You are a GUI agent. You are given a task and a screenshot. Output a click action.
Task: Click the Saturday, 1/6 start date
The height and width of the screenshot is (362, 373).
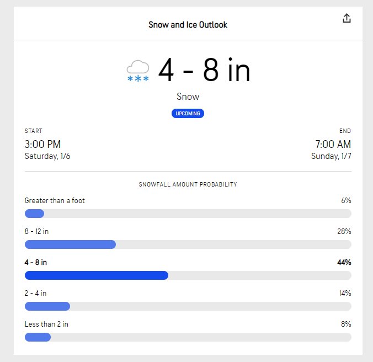click(x=47, y=156)
